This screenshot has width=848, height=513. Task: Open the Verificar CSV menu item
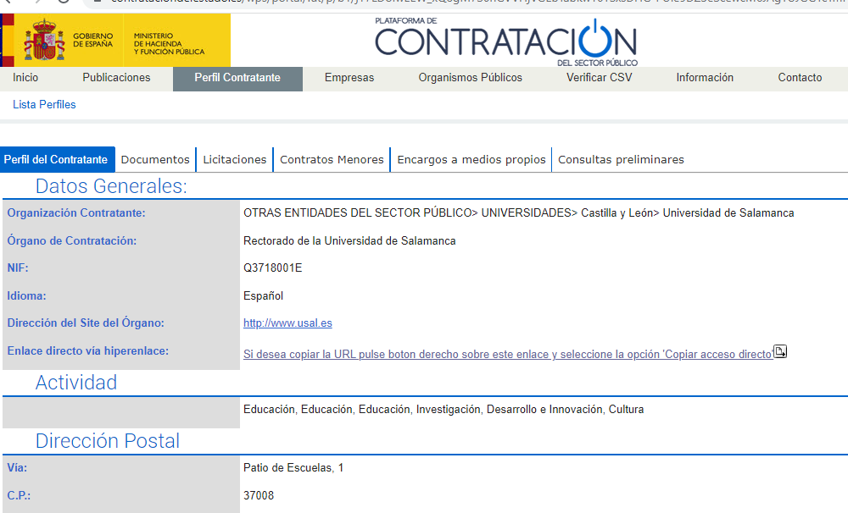click(600, 78)
